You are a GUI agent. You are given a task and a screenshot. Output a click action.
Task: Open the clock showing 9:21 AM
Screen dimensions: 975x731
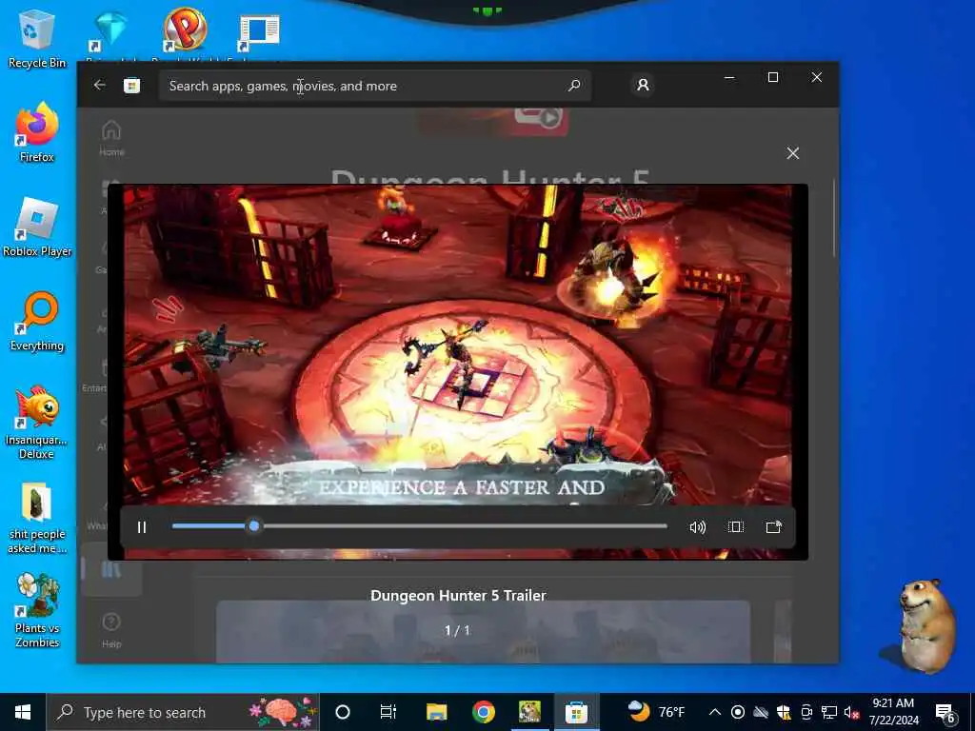tap(893, 712)
